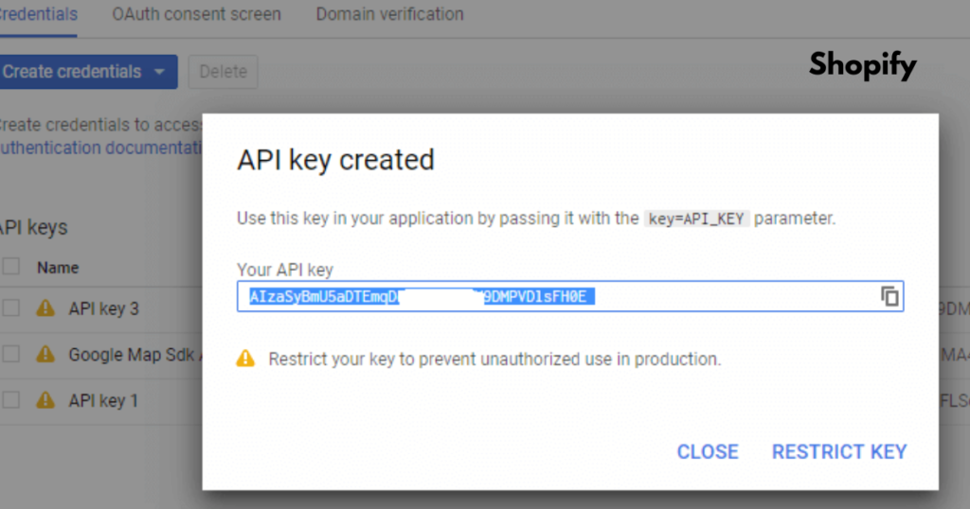Click inside the Your API key field
The height and width of the screenshot is (509, 970).
(x=569, y=296)
